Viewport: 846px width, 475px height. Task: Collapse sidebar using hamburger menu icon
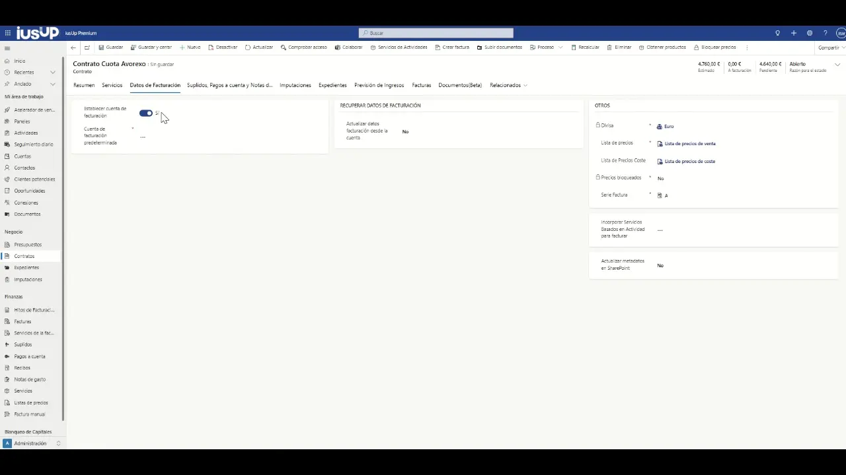pyautogui.click(x=7, y=48)
